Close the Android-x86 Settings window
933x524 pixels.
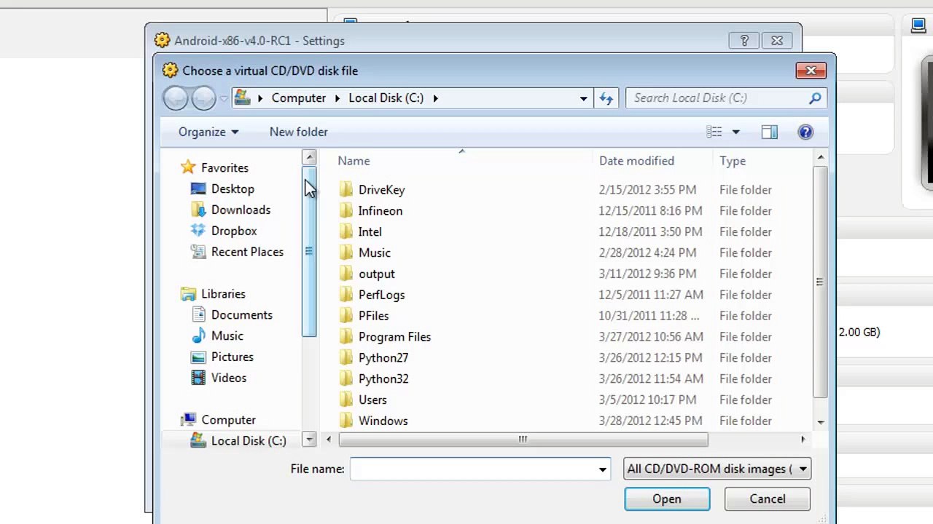tap(777, 41)
